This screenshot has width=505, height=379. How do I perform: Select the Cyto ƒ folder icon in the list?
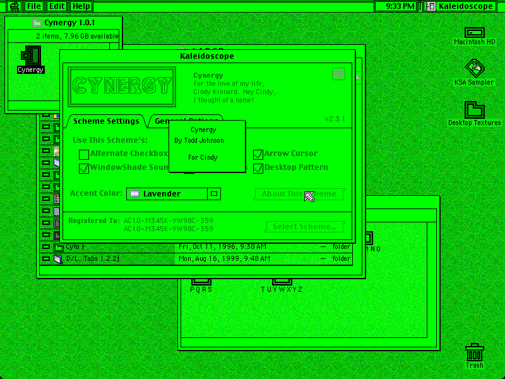(x=58, y=247)
